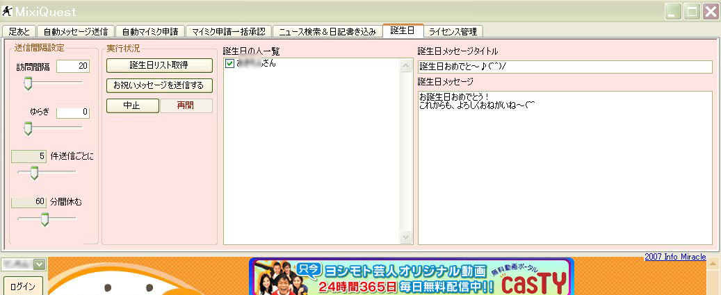Select the 誕生日 tab
The height and width of the screenshot is (295, 721).
403,31
